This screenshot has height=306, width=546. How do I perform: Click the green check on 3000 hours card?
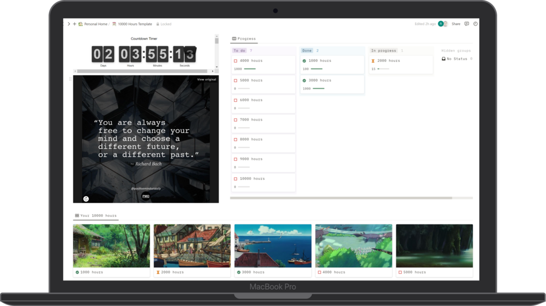pyautogui.click(x=304, y=80)
